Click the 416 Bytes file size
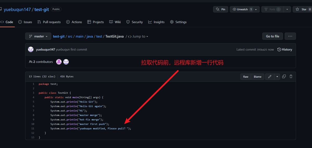Viewport: 312px width, 148px height. [x=67, y=77]
